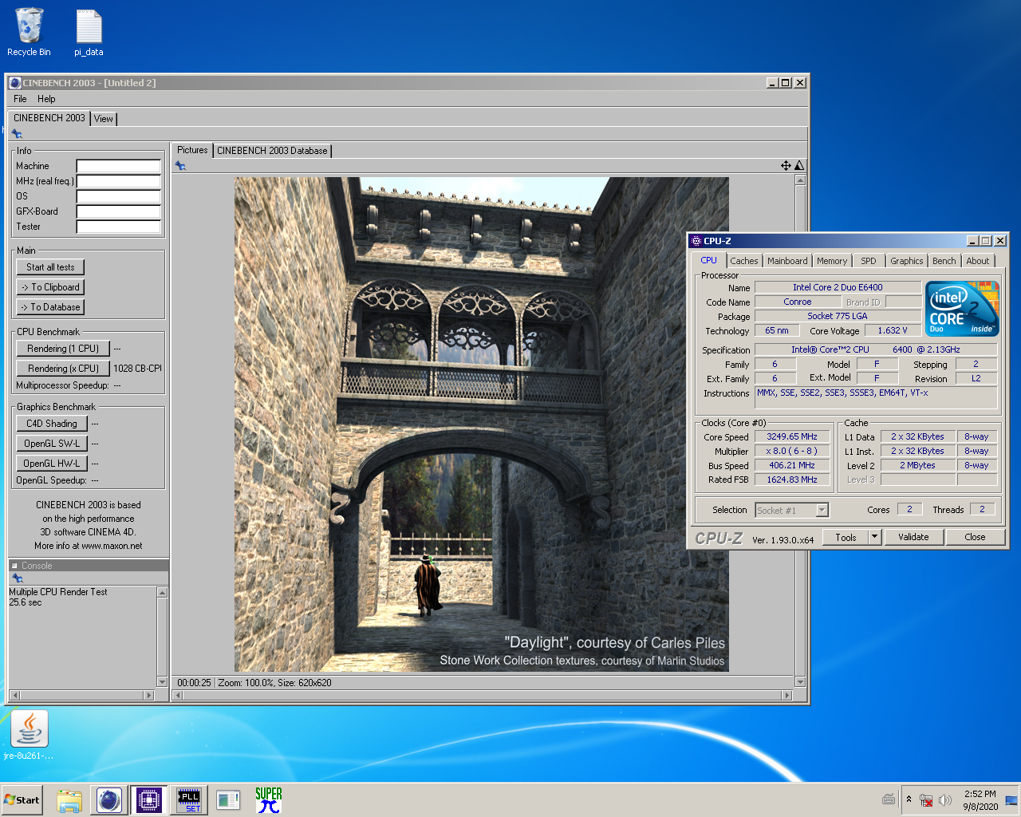Open the Recycle Bin desktop icon
This screenshot has height=817, width=1021.
29,34
